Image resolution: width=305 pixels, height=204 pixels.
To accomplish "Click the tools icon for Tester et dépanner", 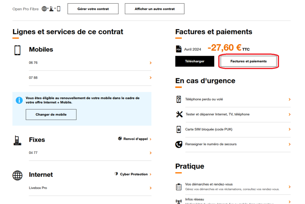I will (x=179, y=114).
